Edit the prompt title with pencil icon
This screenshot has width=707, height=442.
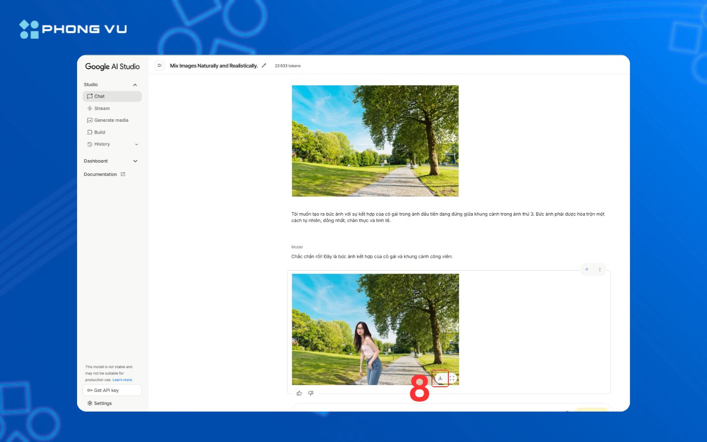pos(264,66)
